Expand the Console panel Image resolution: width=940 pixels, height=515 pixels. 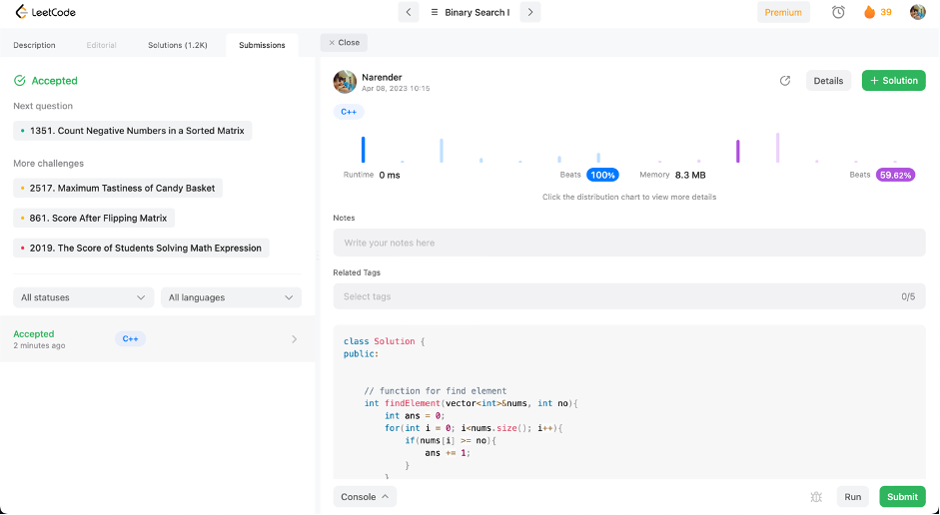(365, 496)
